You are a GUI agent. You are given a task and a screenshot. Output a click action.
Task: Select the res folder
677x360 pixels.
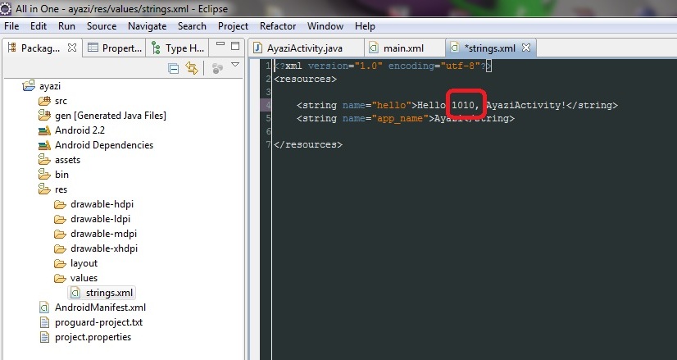click(x=61, y=189)
